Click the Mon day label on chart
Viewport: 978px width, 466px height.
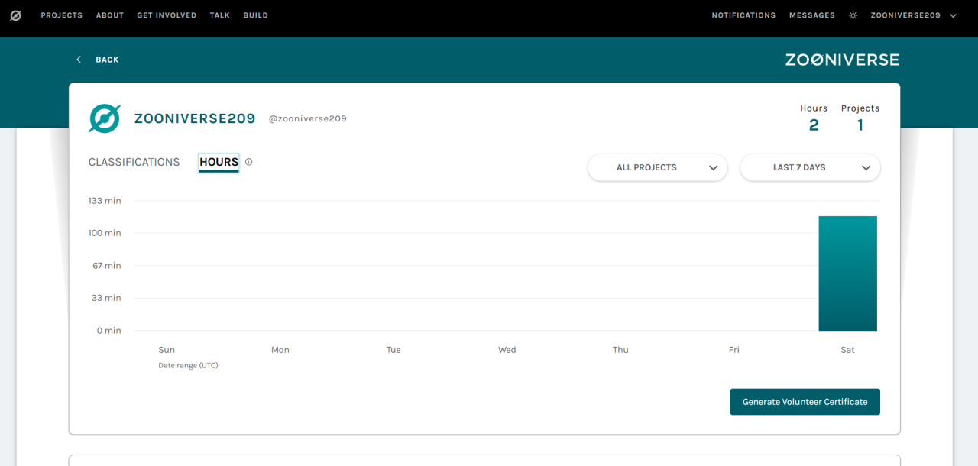point(280,349)
